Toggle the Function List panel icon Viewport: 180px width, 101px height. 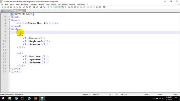point(78,7)
